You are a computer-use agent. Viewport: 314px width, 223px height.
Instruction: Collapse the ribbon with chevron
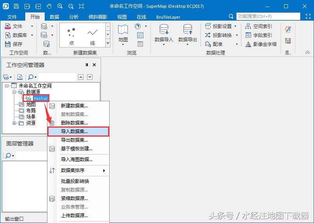(x=307, y=53)
